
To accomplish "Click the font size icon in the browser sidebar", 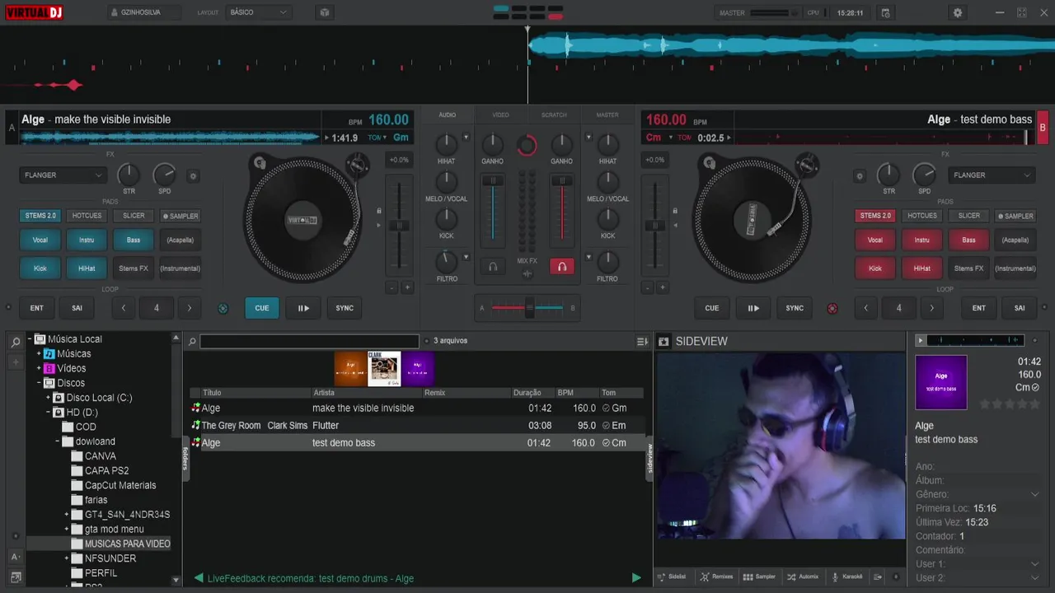I will coord(15,558).
